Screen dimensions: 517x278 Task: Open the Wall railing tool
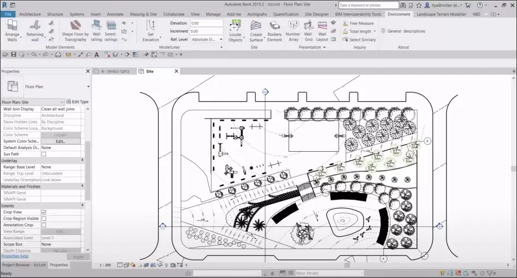(x=96, y=30)
